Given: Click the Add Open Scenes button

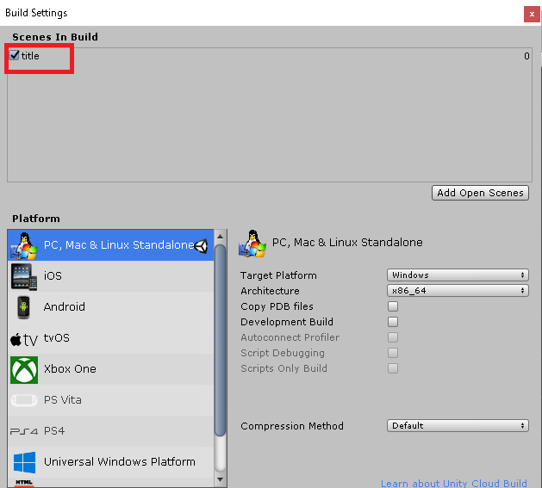Looking at the screenshot, I should 480,193.
